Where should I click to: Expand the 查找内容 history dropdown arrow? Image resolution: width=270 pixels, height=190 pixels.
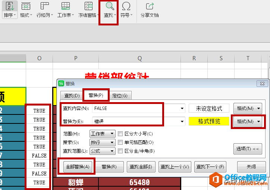click(x=182, y=108)
